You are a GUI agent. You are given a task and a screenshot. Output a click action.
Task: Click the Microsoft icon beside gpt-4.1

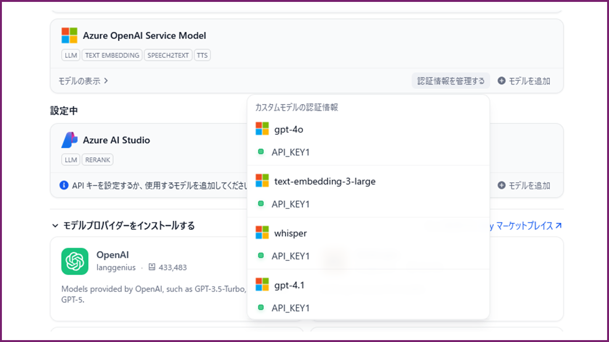[x=262, y=285]
